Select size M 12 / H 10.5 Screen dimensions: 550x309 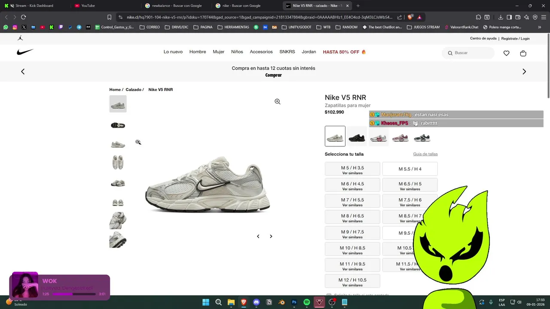352,281
